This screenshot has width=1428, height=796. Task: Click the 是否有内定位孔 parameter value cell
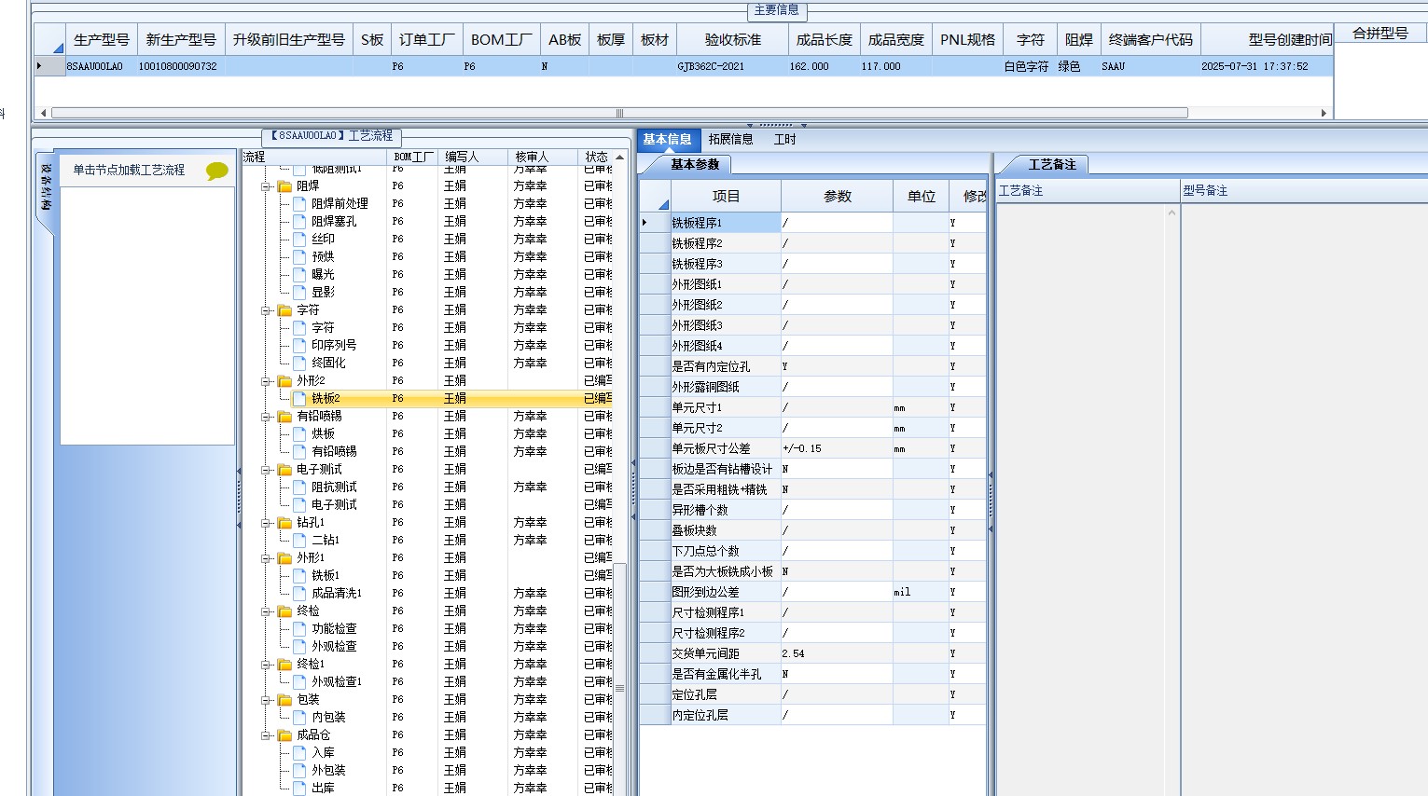tap(837, 367)
